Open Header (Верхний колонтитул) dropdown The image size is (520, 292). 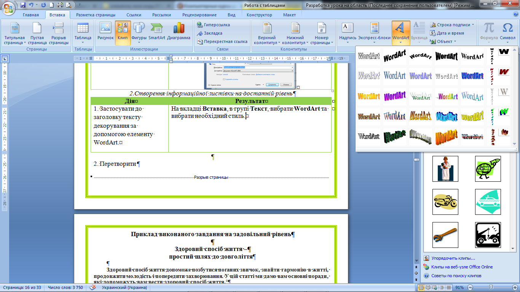tap(267, 33)
